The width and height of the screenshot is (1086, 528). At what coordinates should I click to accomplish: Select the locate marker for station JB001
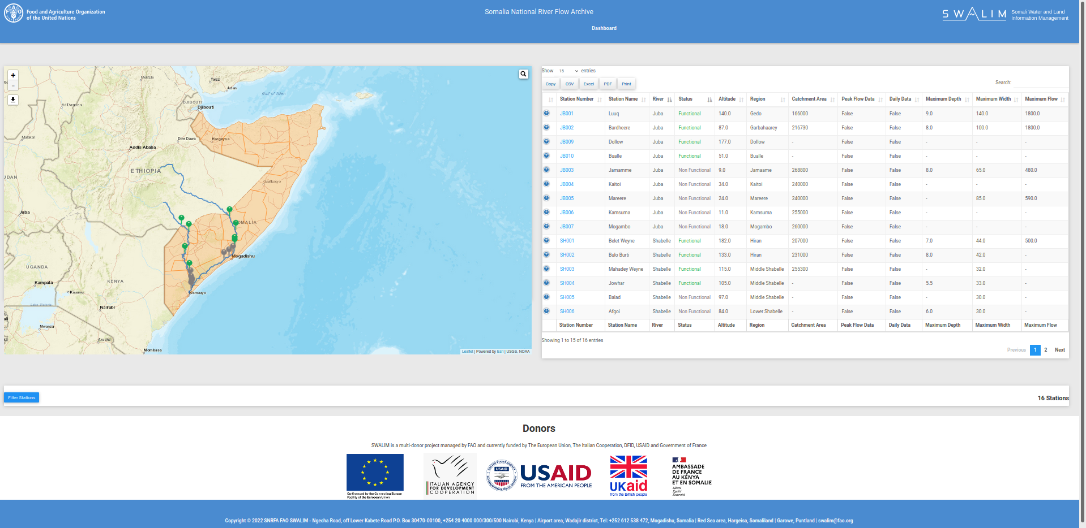click(x=546, y=113)
